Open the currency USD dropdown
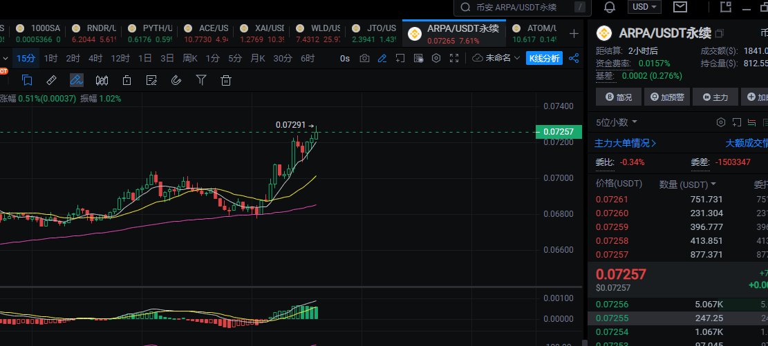This screenshot has width=768, height=346. coord(644,7)
